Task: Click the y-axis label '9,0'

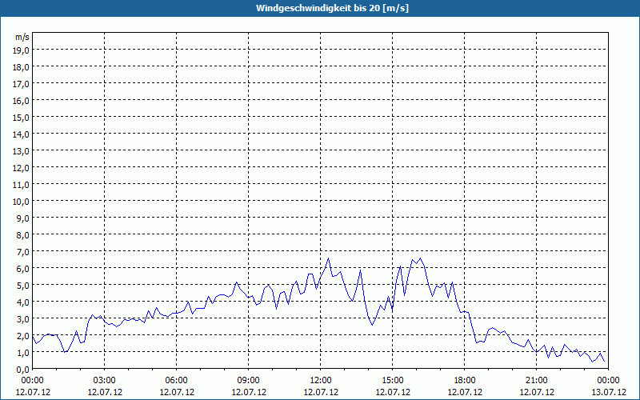Action: (23, 218)
